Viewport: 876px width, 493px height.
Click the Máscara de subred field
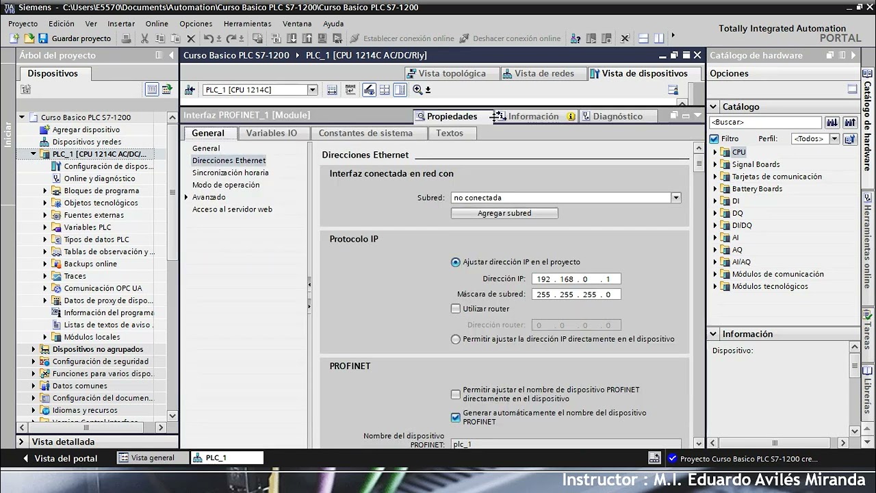[576, 294]
